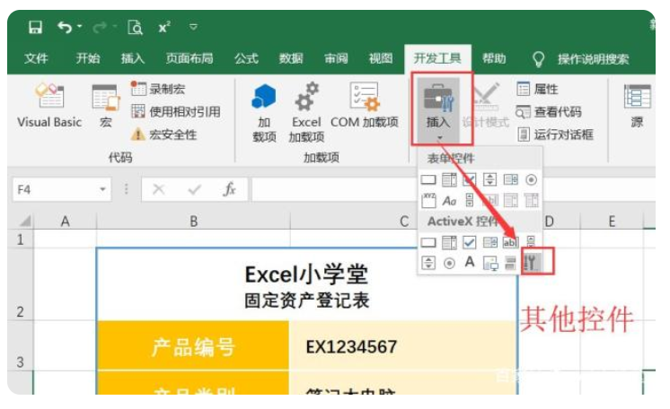Image resolution: width=670 pixels, height=409 pixels.
Task: Click 查看代码 view code button
Action: tap(549, 112)
